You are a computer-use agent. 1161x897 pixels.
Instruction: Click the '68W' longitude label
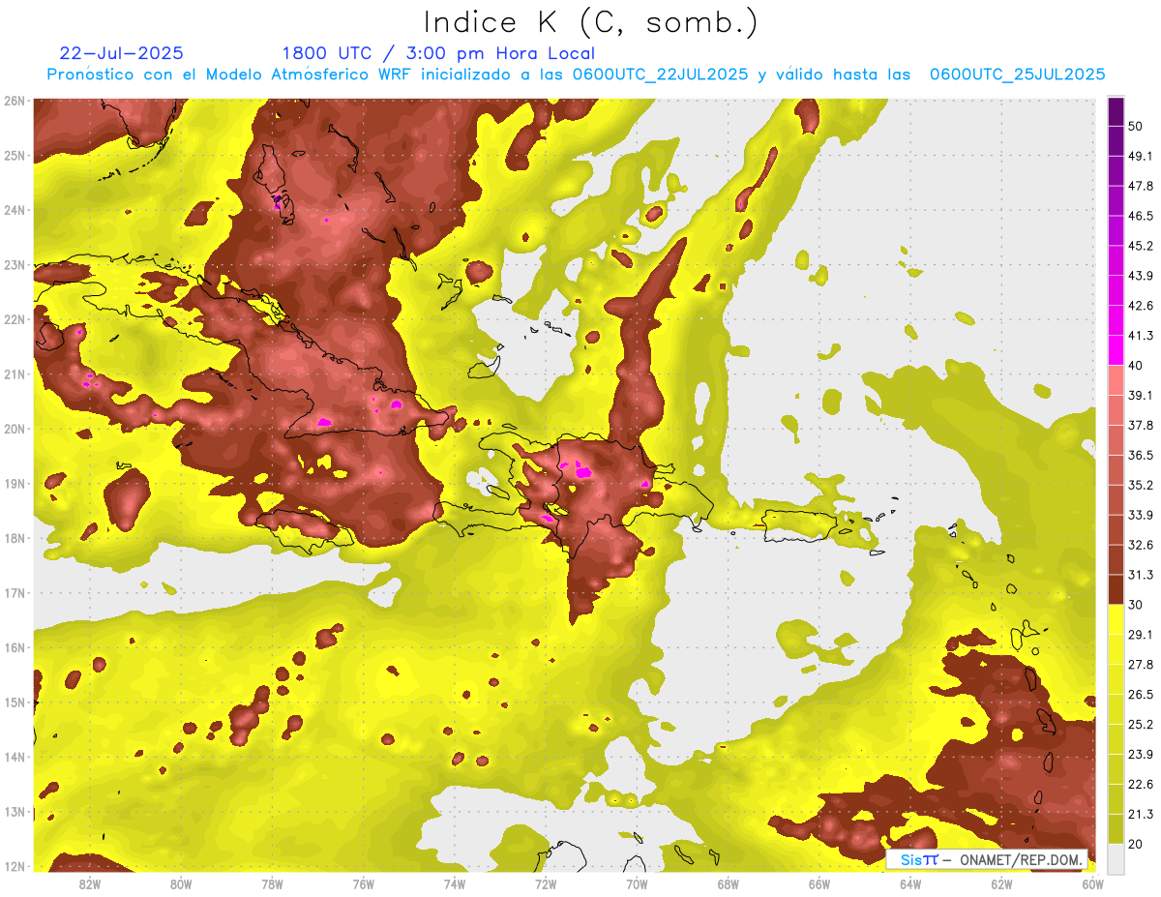(728, 883)
